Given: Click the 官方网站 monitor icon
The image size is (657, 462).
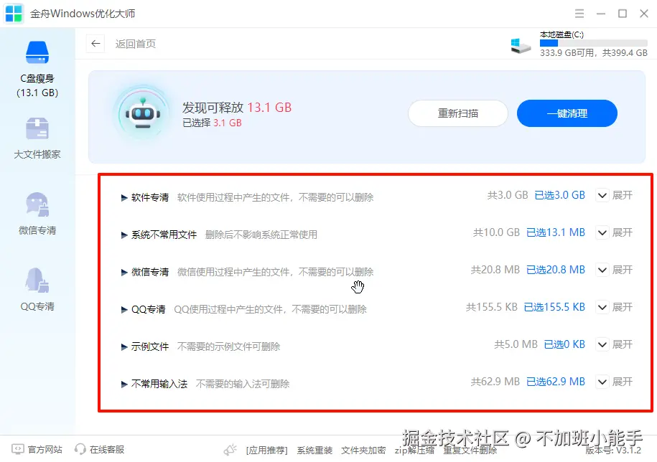Looking at the screenshot, I should (x=18, y=449).
